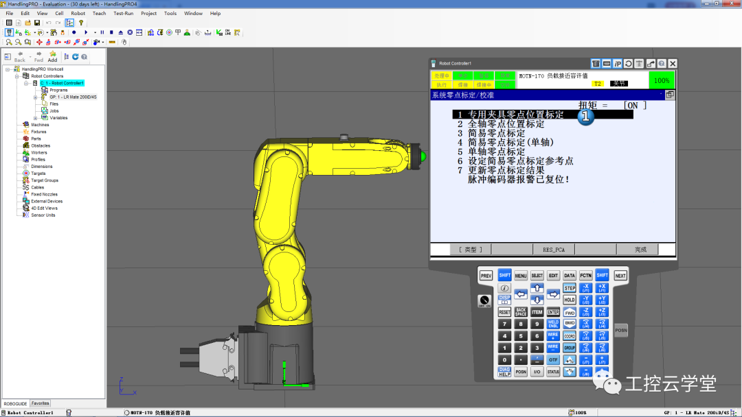Toggle the COORD key on pendant
Viewport: 742px width, 417px height.
tap(570, 336)
